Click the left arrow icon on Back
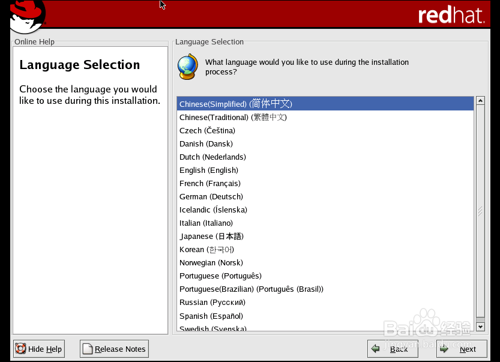 376,349
